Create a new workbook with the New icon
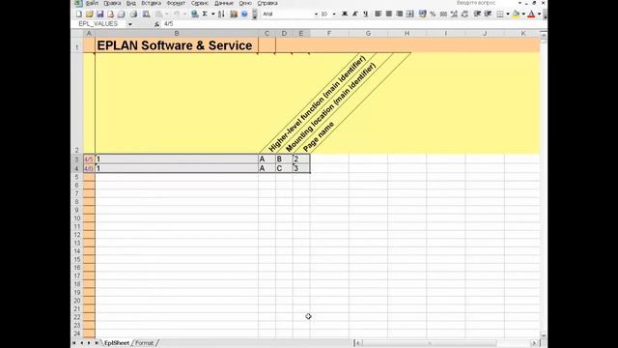 click(79, 14)
